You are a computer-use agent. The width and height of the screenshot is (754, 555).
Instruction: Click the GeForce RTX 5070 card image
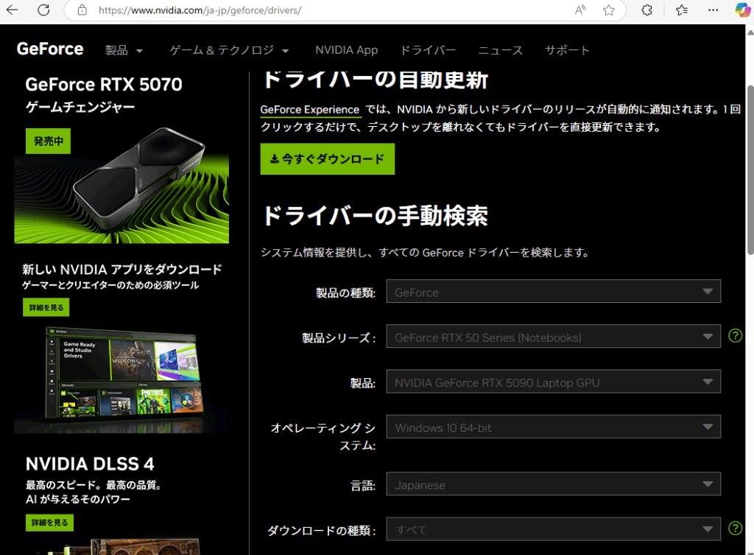[121, 185]
